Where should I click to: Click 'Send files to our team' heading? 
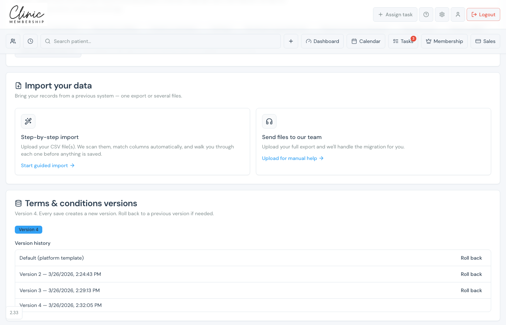pyautogui.click(x=292, y=137)
